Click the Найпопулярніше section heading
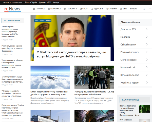Image resolution: width=152 pixels, height=122 pixels. click(x=130, y=100)
